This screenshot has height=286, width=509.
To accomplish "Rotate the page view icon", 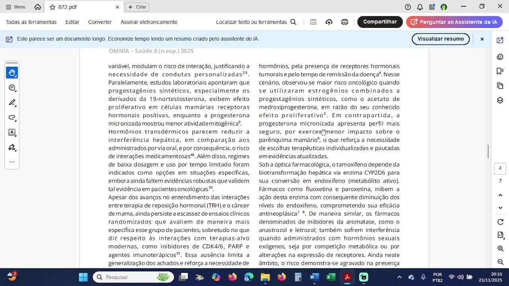I will tap(500, 222).
